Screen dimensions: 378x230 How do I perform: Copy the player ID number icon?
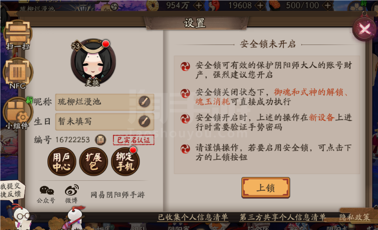click(100, 140)
